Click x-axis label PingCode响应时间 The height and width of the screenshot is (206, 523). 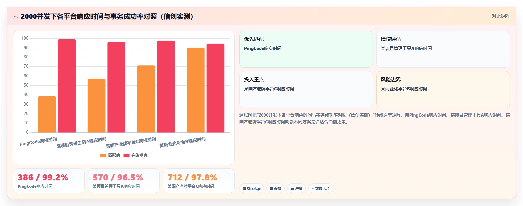pos(38,141)
